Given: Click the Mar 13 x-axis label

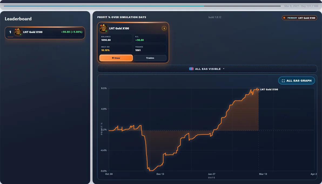Looking at the screenshot, I should 263,174.
